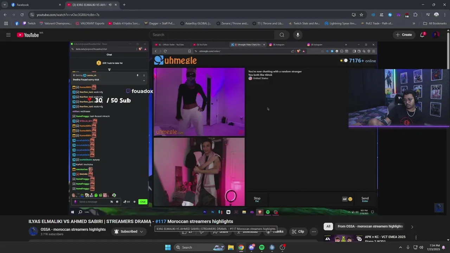Close the Facebook tab

(60, 5)
